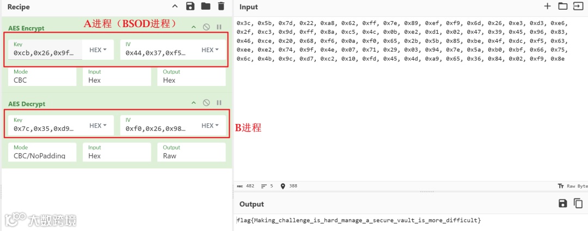Click the Recipe panel heading
Viewport: 588px width, 231px height.
coord(19,7)
